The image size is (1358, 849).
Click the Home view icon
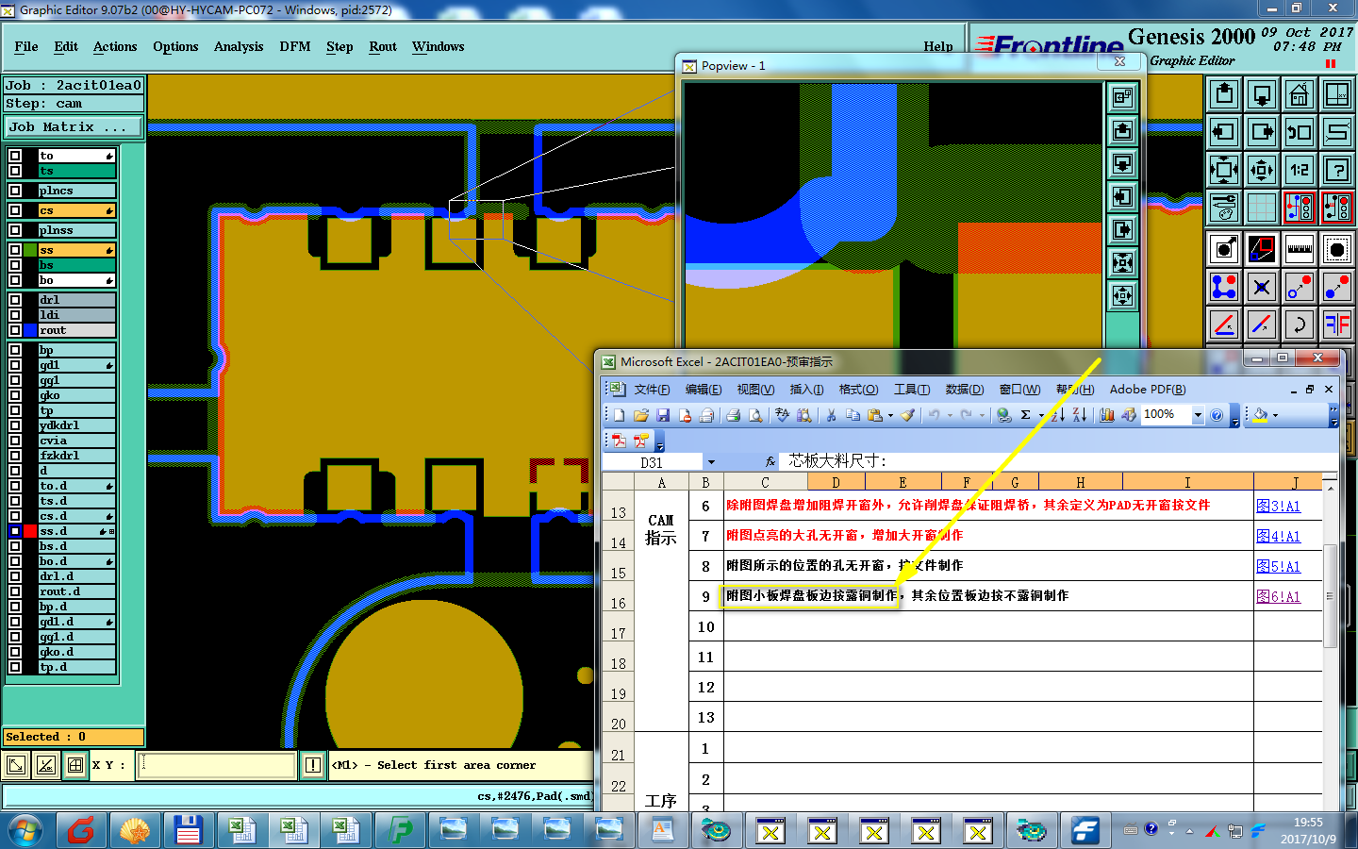pyautogui.click(x=1300, y=94)
